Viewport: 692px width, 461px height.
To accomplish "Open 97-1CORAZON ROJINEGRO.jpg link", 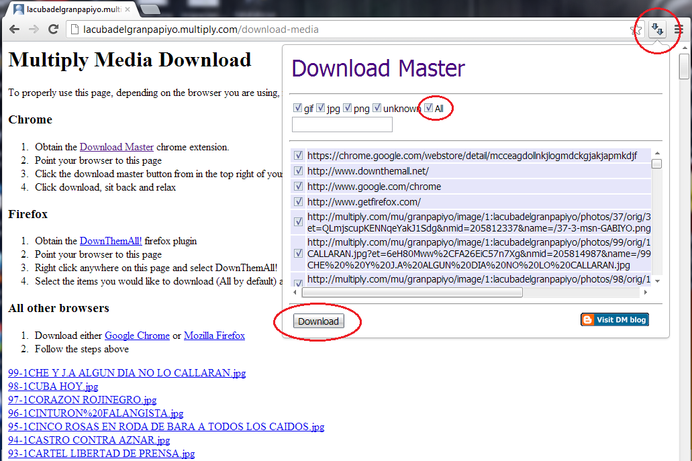I will 82,400.
